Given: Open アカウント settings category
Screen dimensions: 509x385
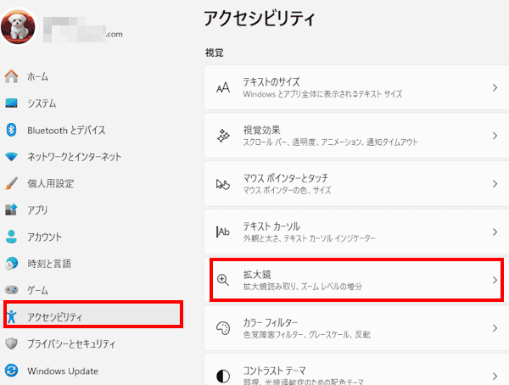Looking at the screenshot, I should [44, 237].
